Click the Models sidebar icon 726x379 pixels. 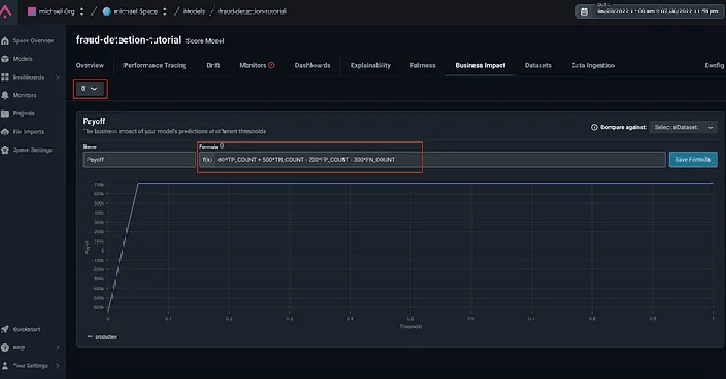click(x=5, y=59)
